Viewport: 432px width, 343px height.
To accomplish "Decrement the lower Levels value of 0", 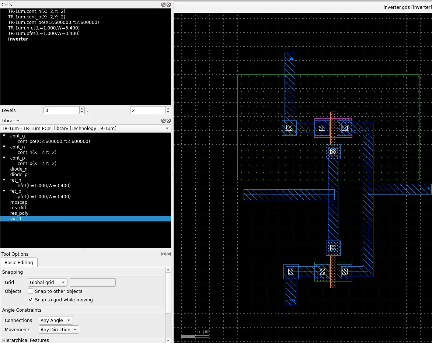I will click(82, 112).
